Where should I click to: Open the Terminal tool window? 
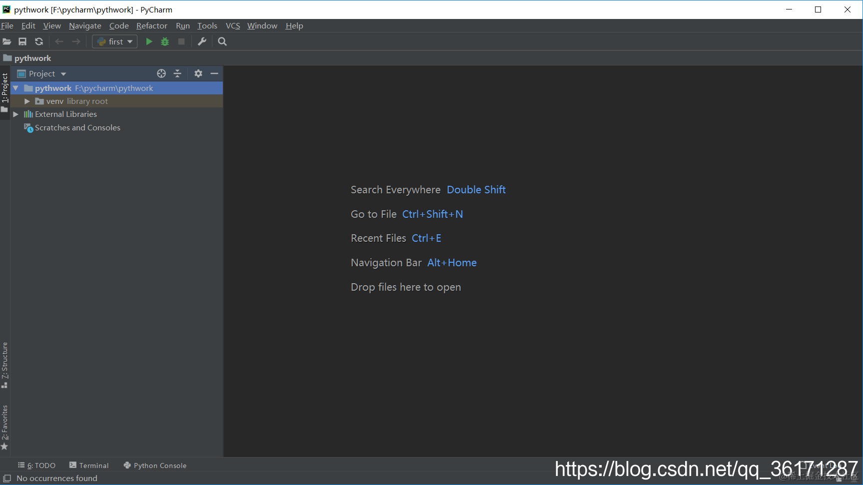pos(89,466)
